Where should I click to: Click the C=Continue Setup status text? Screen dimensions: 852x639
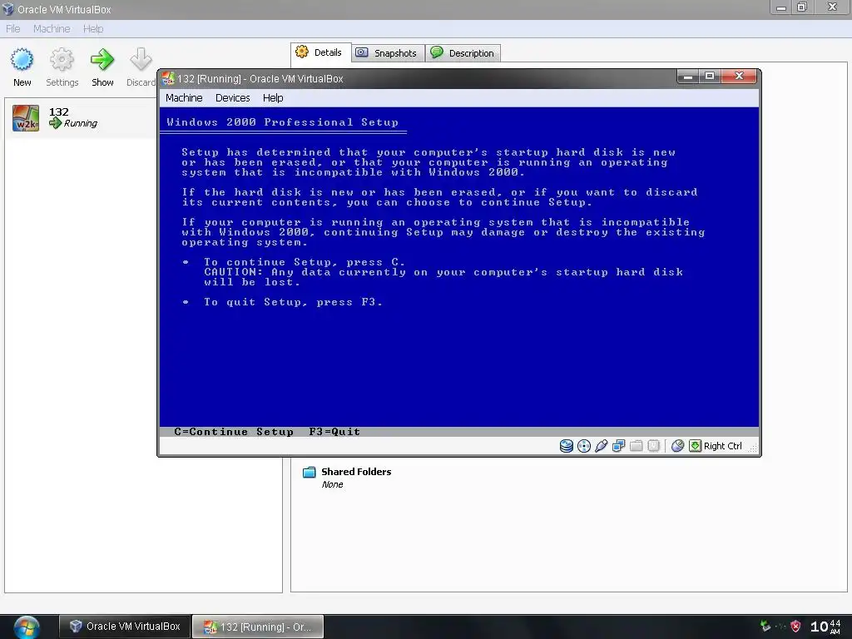coord(234,432)
